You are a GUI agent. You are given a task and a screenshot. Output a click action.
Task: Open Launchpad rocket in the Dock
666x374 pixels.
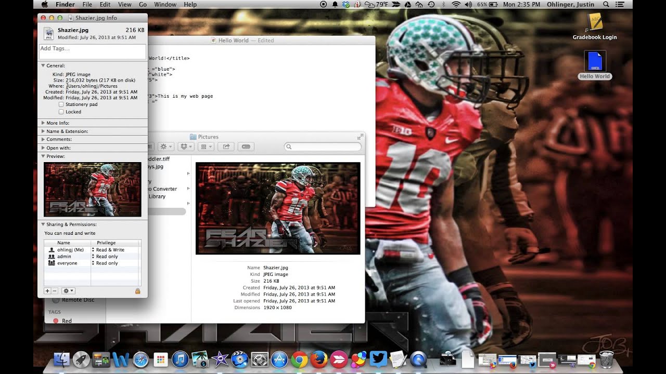81,359
